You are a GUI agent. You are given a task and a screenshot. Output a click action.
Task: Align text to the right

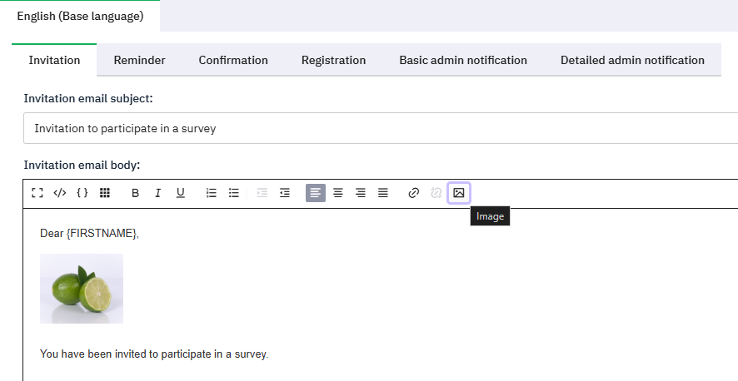click(x=361, y=193)
